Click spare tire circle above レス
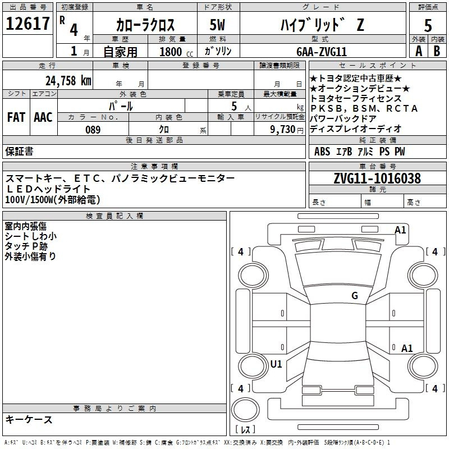449x449 pixels. [x=245, y=410]
